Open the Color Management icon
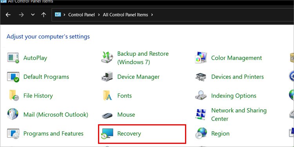The height and width of the screenshot is (147, 294). click(x=201, y=58)
